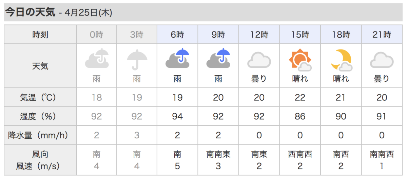The image size is (407, 178).
Task: Click the 気温（℃） row label
Action: click(40, 98)
